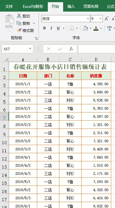Toggle Italic formatting

pos(51,28)
